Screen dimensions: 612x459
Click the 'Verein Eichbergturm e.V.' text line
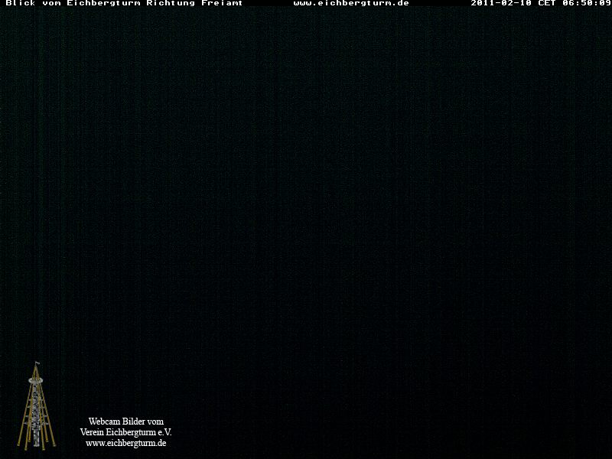pyautogui.click(x=126, y=432)
